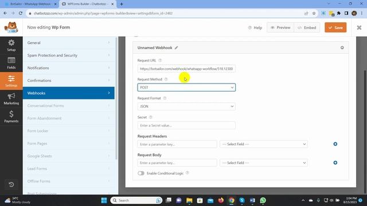Screen dimensions: 367x206
Task: Open the Help link
Action: 255,27
